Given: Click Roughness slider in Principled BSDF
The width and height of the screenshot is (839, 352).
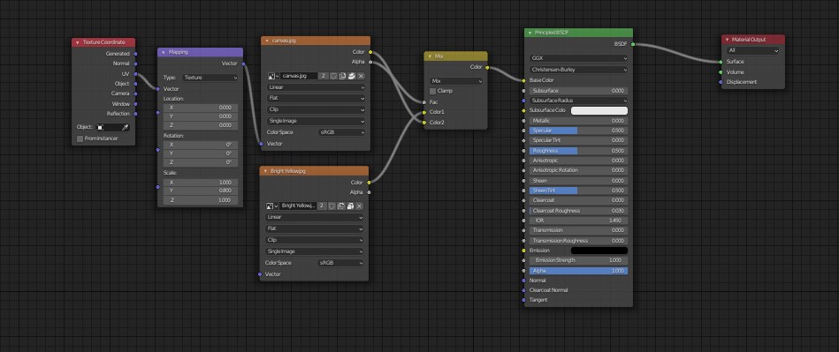Looking at the screenshot, I should click(x=578, y=151).
